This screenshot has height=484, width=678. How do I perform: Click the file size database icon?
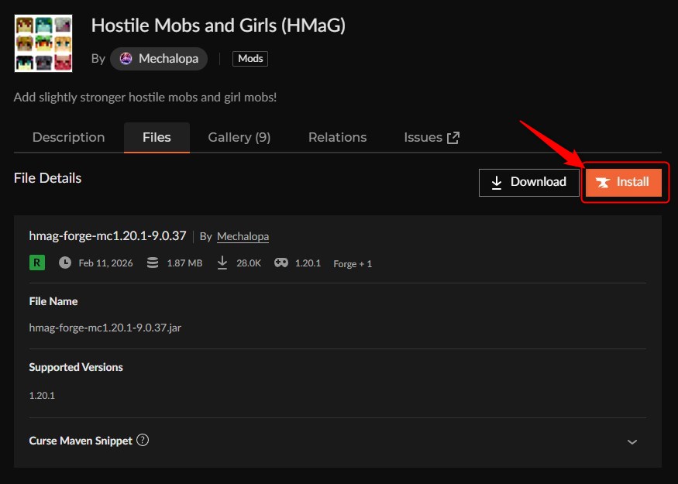152,263
